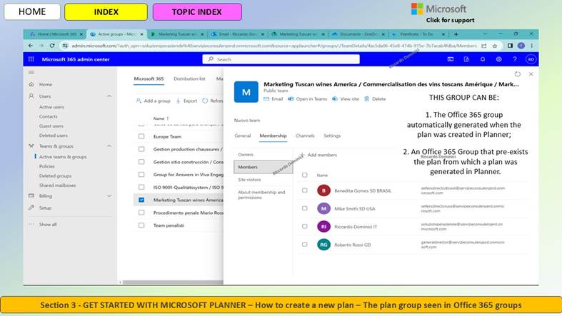Click Open in Teams action
Screen dimensions: 562x316
point(308,98)
